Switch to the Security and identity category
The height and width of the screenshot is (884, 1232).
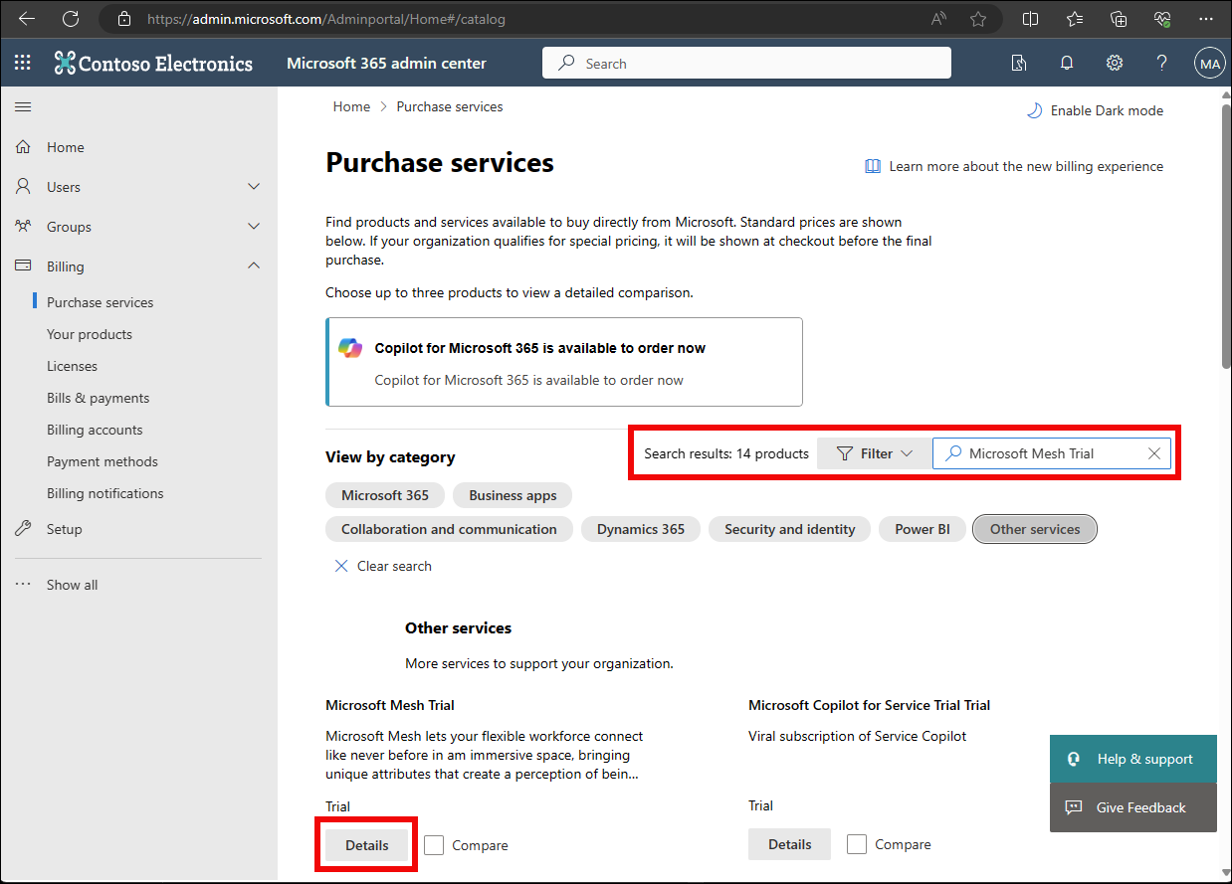[x=789, y=528]
